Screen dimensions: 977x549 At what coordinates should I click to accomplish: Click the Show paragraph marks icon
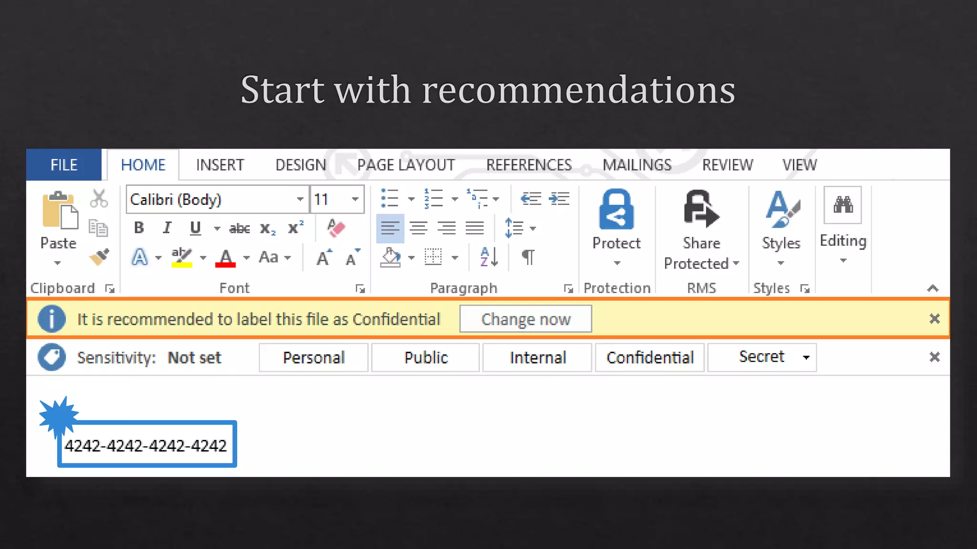pos(528,257)
